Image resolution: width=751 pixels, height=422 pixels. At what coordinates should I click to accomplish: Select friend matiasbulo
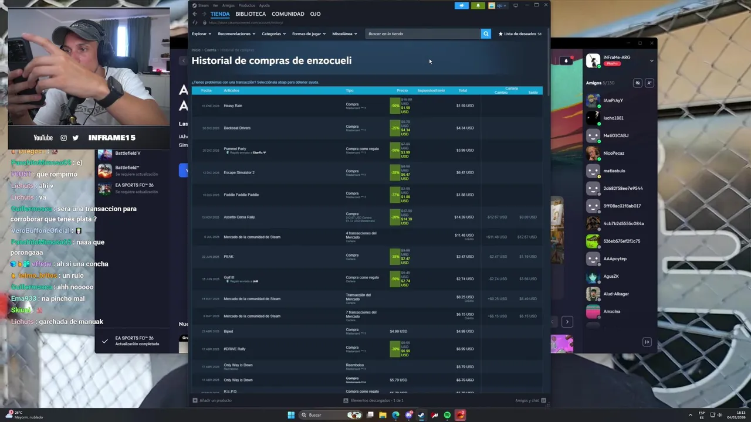(620, 171)
